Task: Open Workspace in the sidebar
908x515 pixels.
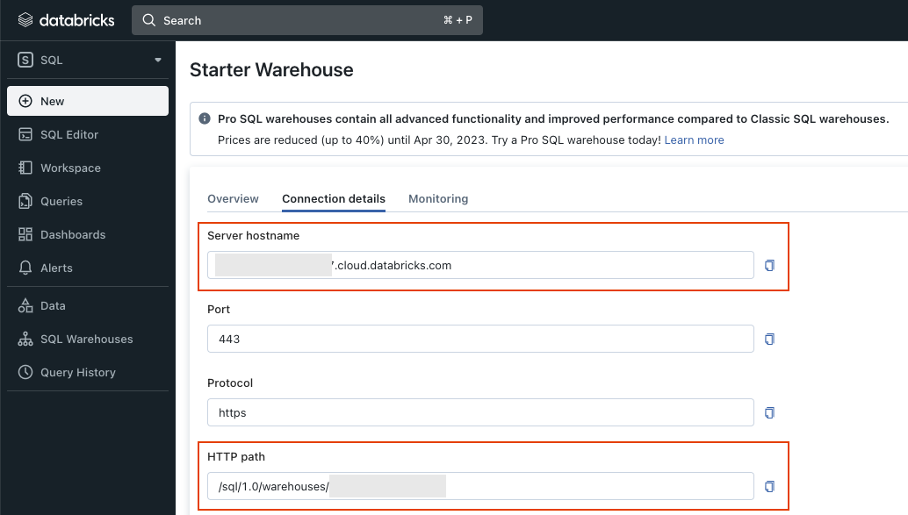Action: pyautogui.click(x=70, y=168)
